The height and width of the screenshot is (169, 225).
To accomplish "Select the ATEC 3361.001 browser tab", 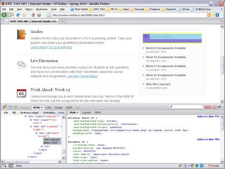I will coord(32,21).
